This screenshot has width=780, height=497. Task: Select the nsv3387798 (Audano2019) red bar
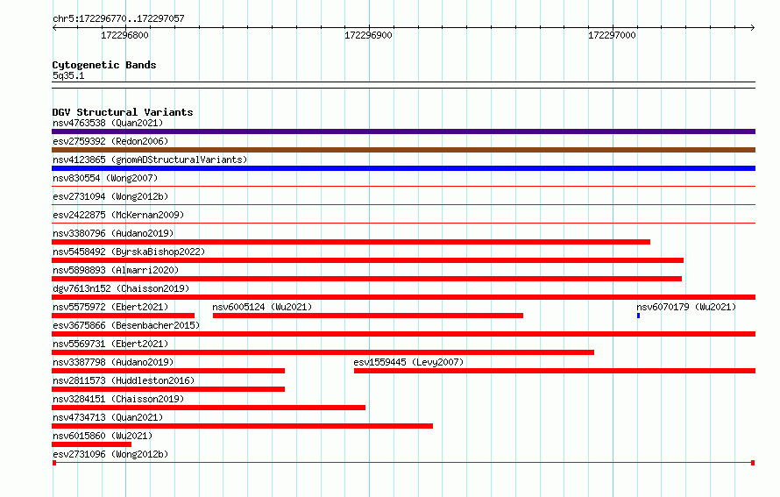(x=168, y=371)
